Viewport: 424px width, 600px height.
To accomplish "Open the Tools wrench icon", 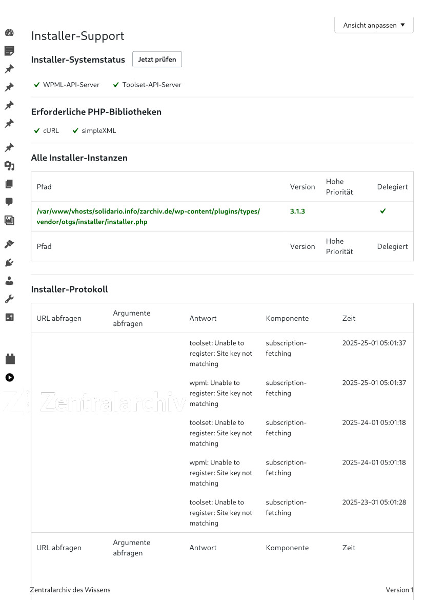I will (9, 299).
